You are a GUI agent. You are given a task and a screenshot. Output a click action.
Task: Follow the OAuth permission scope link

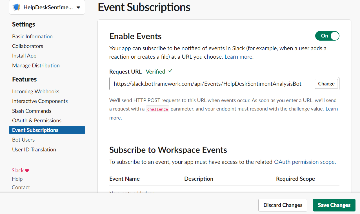tap(305, 162)
